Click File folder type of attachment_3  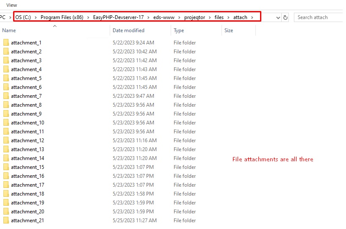tap(185, 60)
